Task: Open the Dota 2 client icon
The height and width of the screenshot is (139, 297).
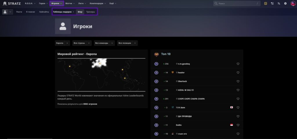Action: tap(266, 3)
